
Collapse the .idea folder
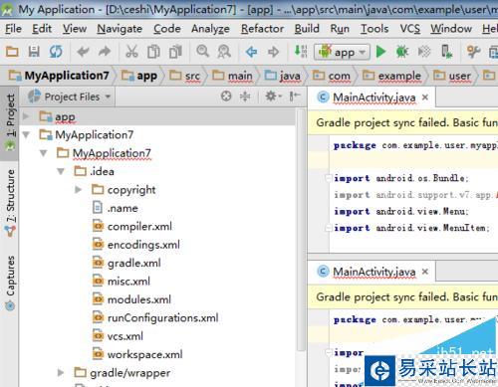coord(61,171)
